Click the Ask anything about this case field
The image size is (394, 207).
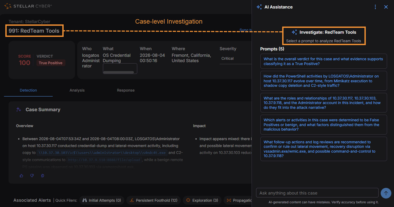(317, 193)
